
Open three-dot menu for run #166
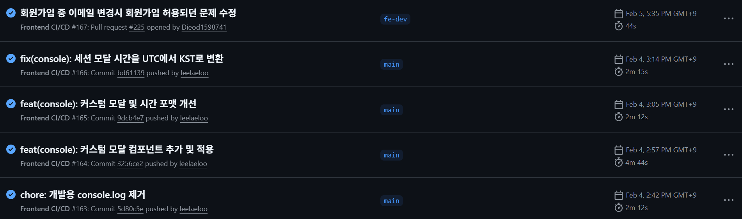728,64
